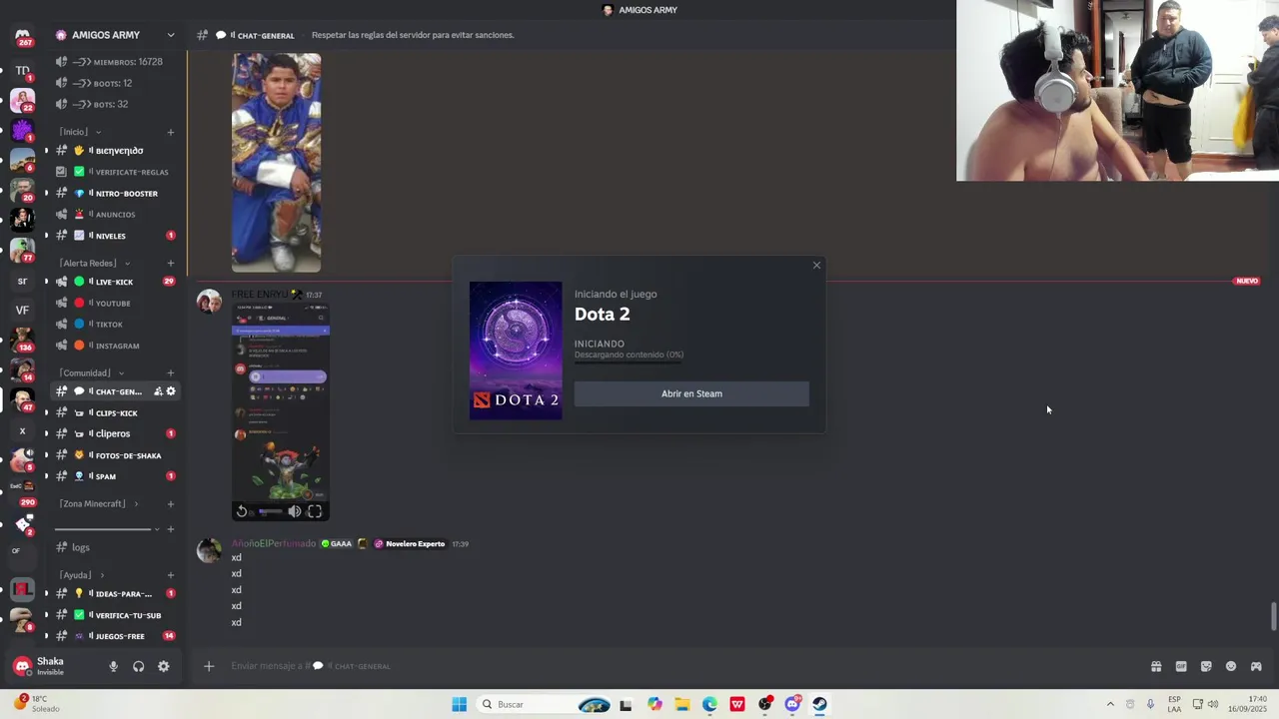
Task: Create invite for chat-general channel
Action: 158,391
